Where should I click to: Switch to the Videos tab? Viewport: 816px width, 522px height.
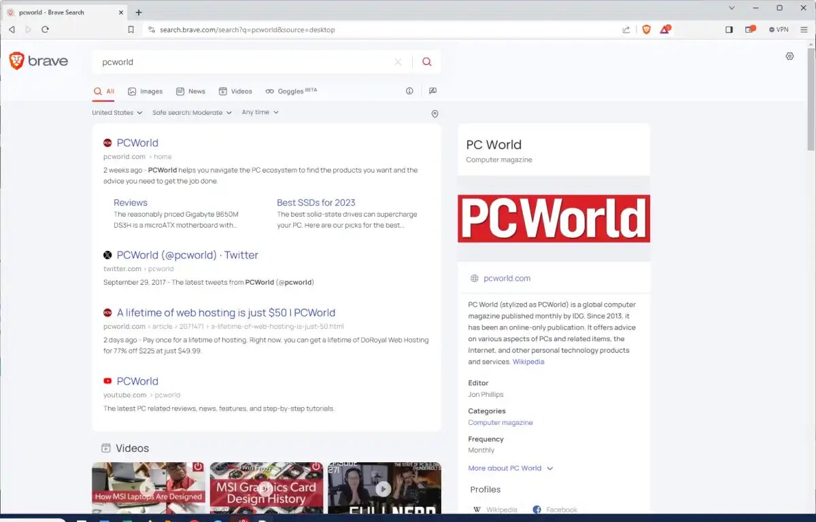(x=235, y=91)
